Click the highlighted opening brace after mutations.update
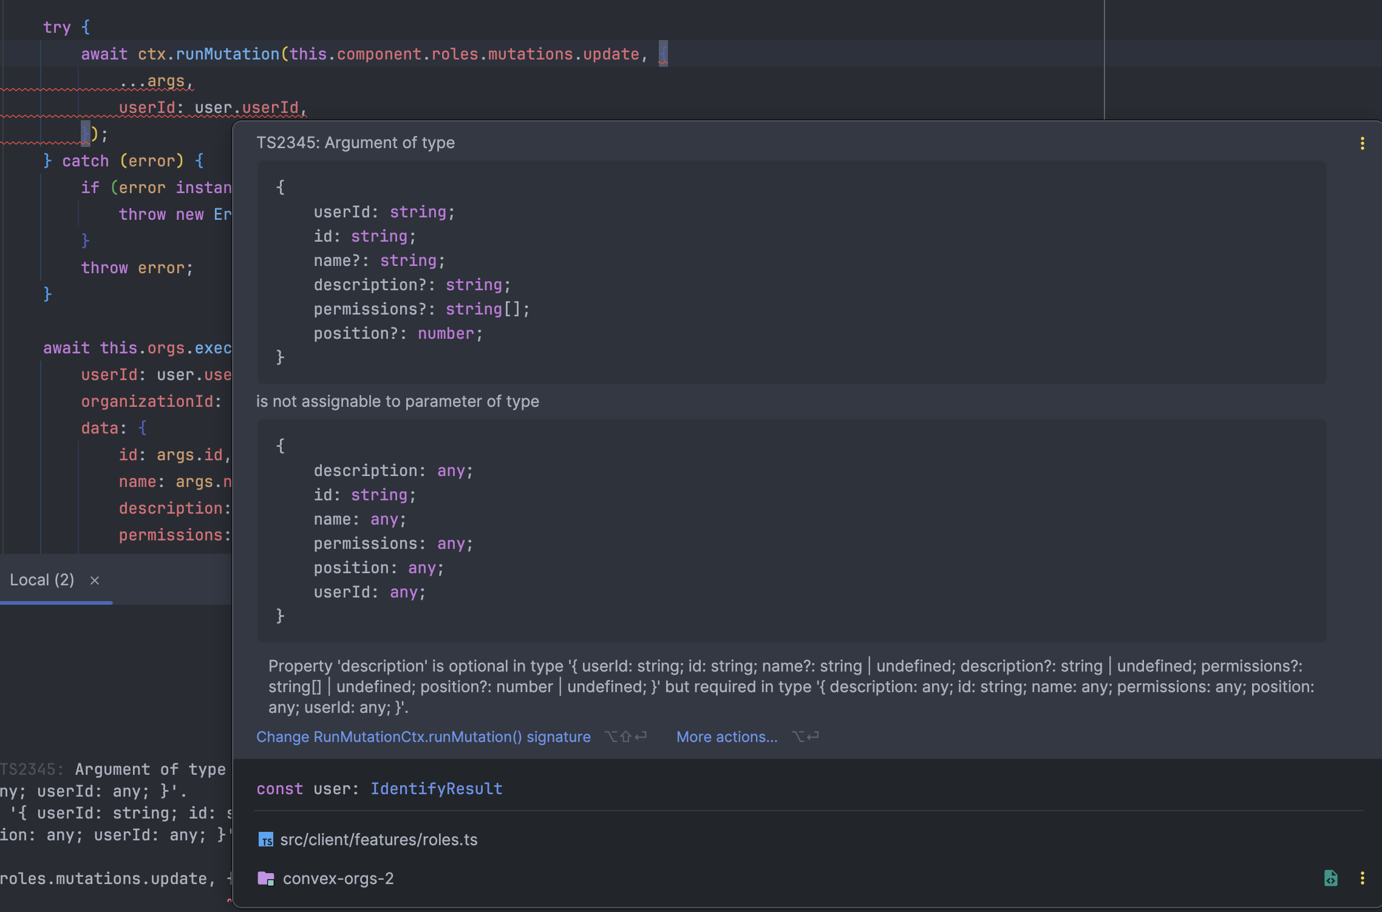This screenshot has width=1382, height=912. point(663,54)
